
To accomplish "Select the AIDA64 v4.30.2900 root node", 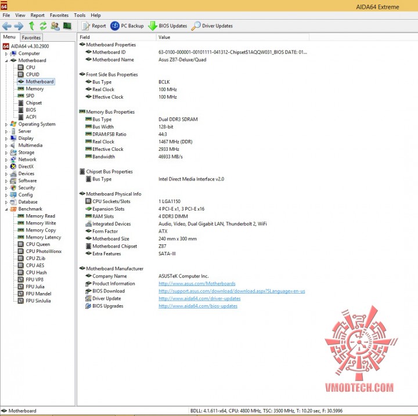I will point(26,46).
